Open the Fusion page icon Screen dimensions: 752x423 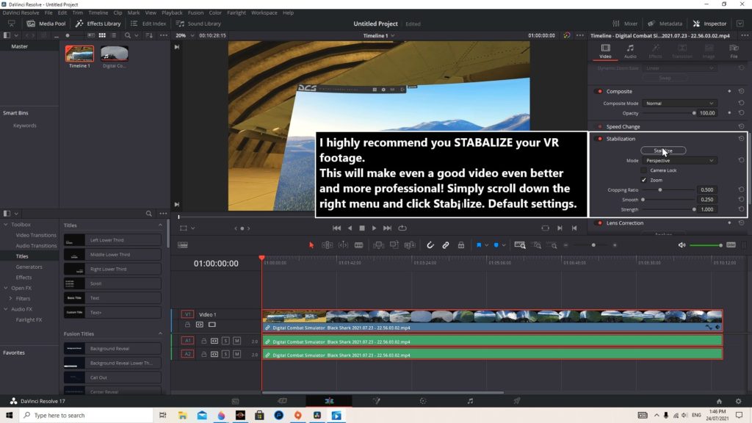coord(377,401)
